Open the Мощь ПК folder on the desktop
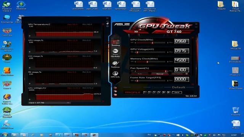The image size is (244, 137). point(235,45)
